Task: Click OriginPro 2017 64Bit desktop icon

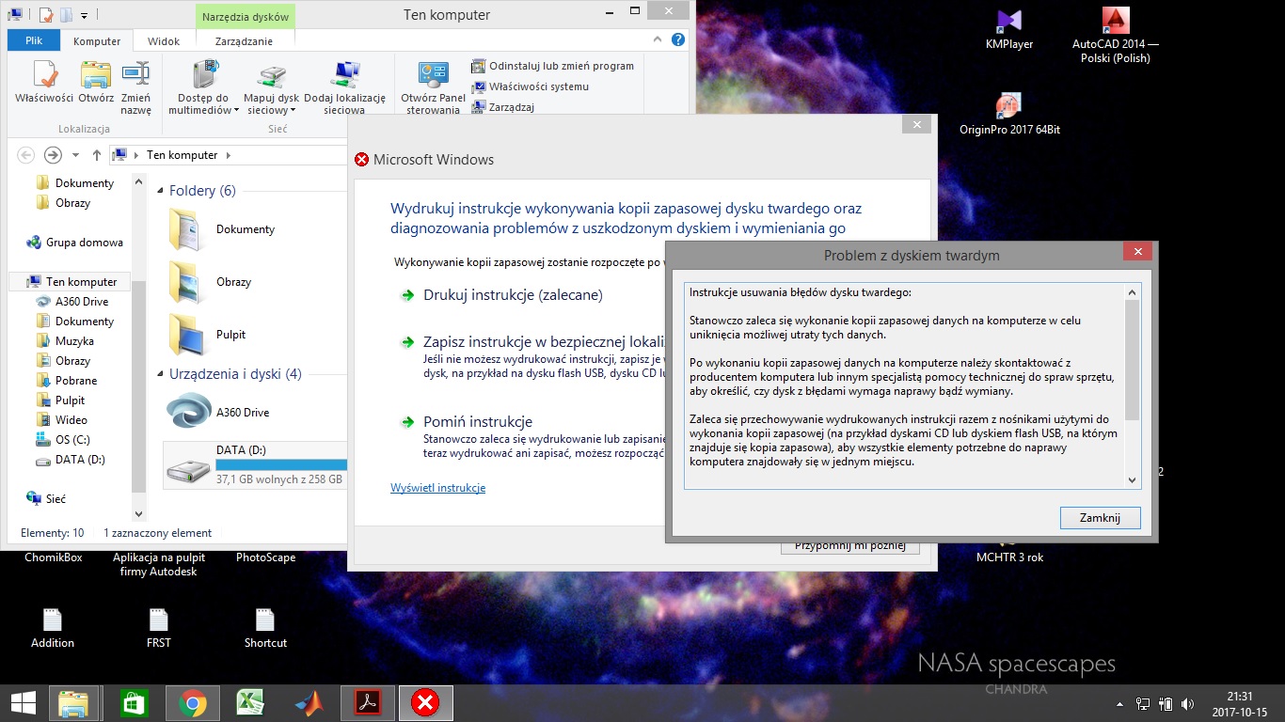Action: click(1009, 115)
